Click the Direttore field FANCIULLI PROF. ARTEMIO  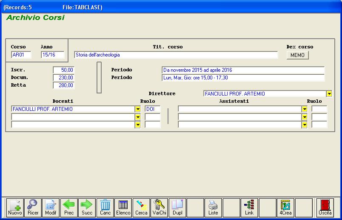[265, 94]
